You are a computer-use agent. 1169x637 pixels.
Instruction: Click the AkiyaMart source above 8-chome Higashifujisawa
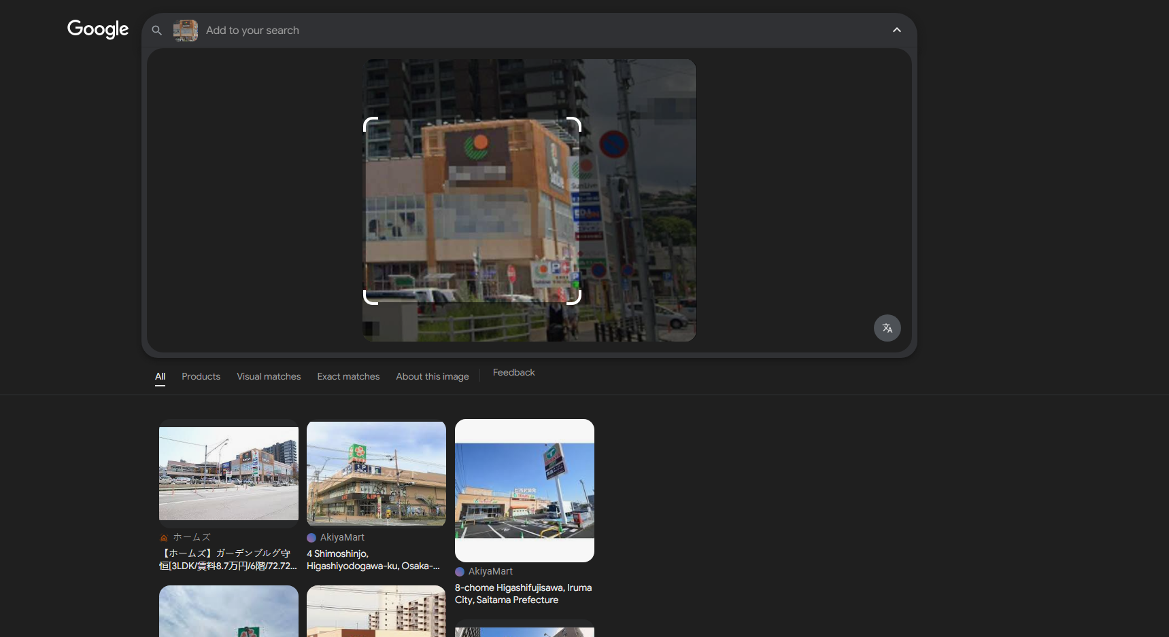pyautogui.click(x=490, y=571)
